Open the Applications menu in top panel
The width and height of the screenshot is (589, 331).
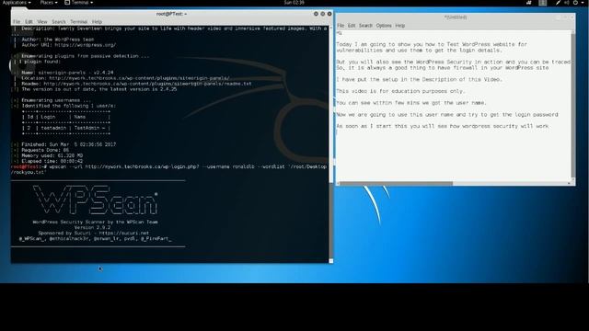coord(17,3)
